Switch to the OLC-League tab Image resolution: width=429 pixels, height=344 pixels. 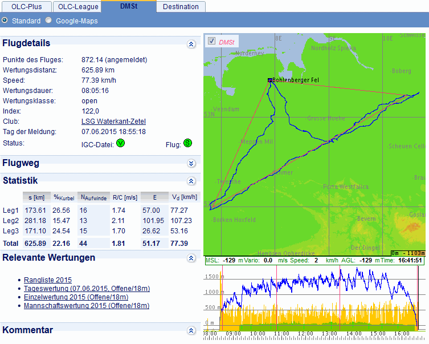coord(78,7)
